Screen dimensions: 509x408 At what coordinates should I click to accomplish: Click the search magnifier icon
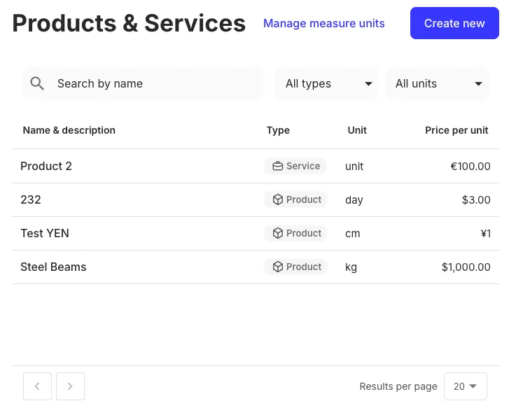pos(37,83)
